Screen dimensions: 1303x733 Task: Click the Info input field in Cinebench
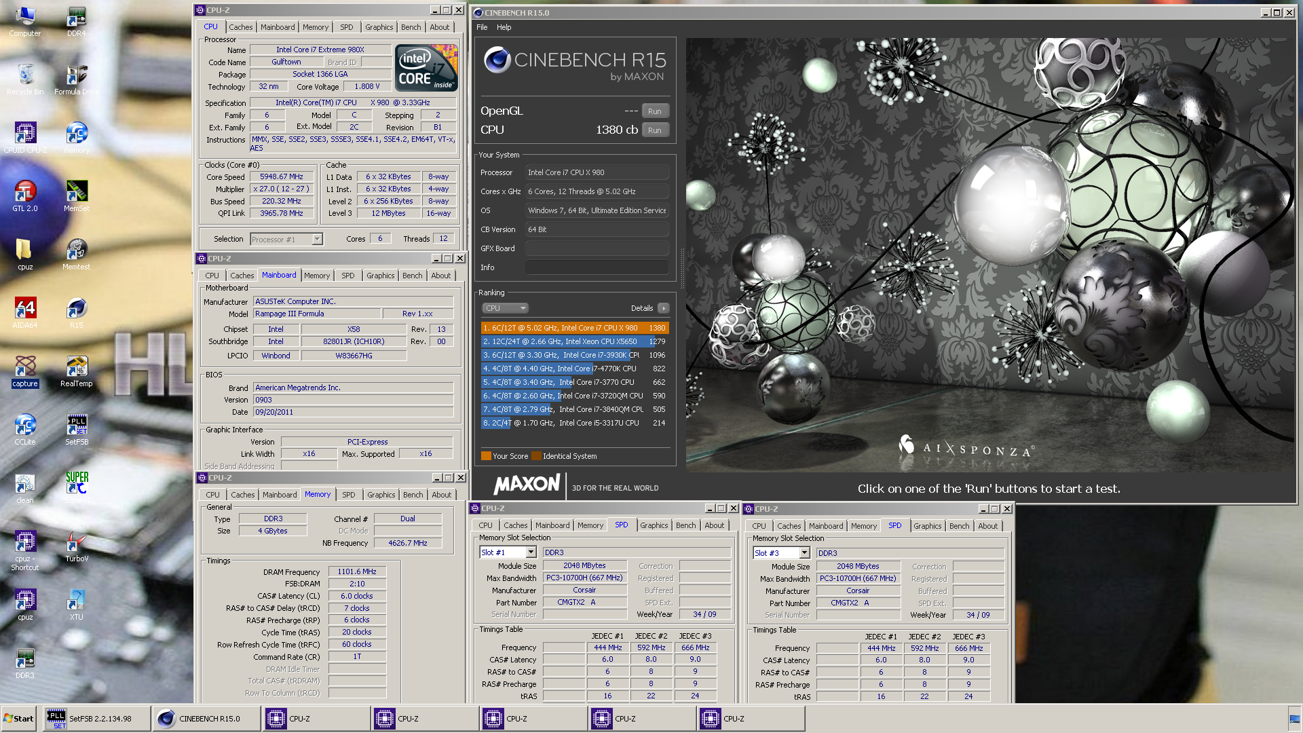(597, 267)
